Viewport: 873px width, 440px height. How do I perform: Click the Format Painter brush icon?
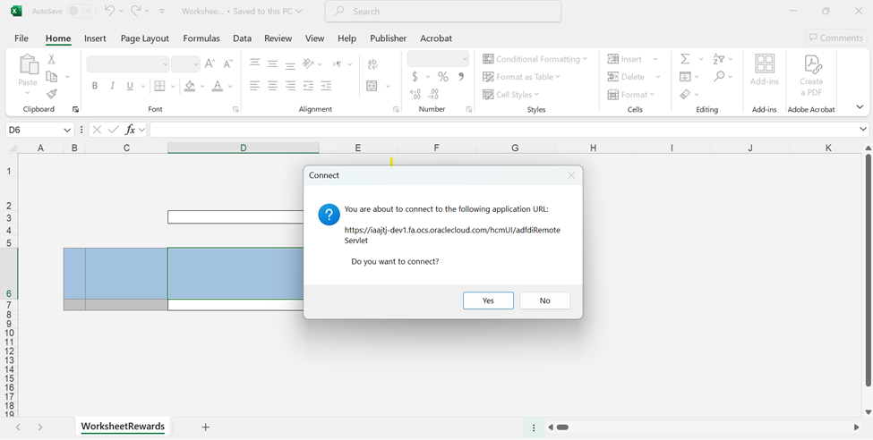click(52, 94)
